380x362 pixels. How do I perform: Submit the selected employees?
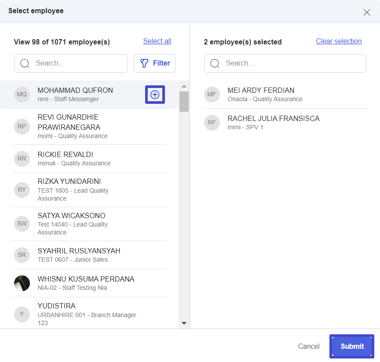pos(352,346)
